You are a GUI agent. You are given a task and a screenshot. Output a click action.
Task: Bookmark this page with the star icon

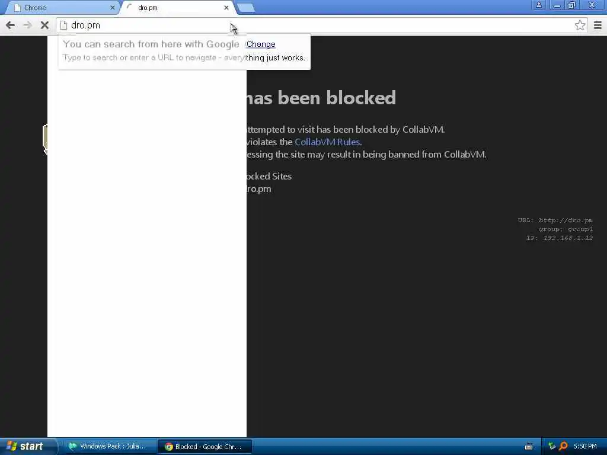pos(580,25)
